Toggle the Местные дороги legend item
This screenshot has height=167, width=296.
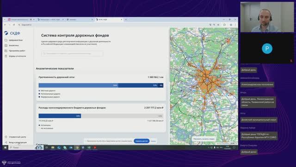(47, 91)
